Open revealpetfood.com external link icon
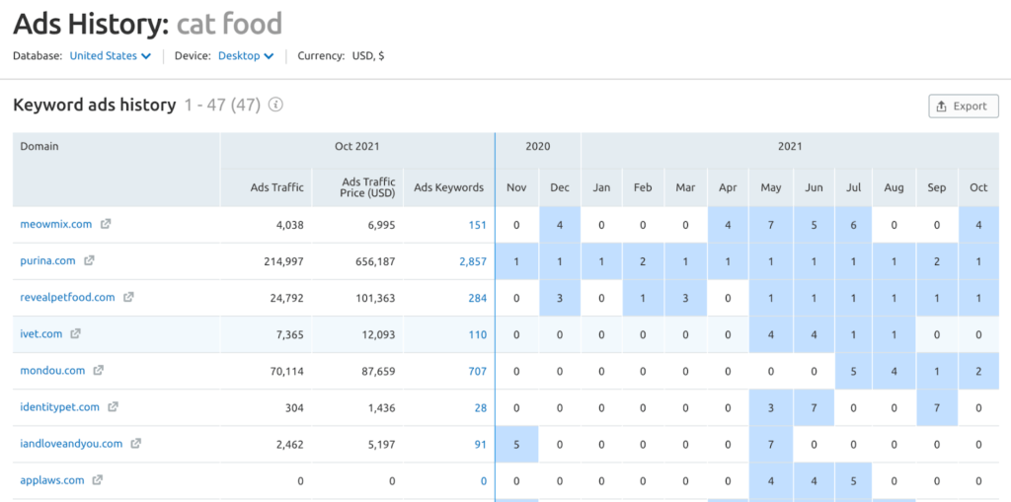Image resolution: width=1011 pixels, height=502 pixels. coord(128,297)
